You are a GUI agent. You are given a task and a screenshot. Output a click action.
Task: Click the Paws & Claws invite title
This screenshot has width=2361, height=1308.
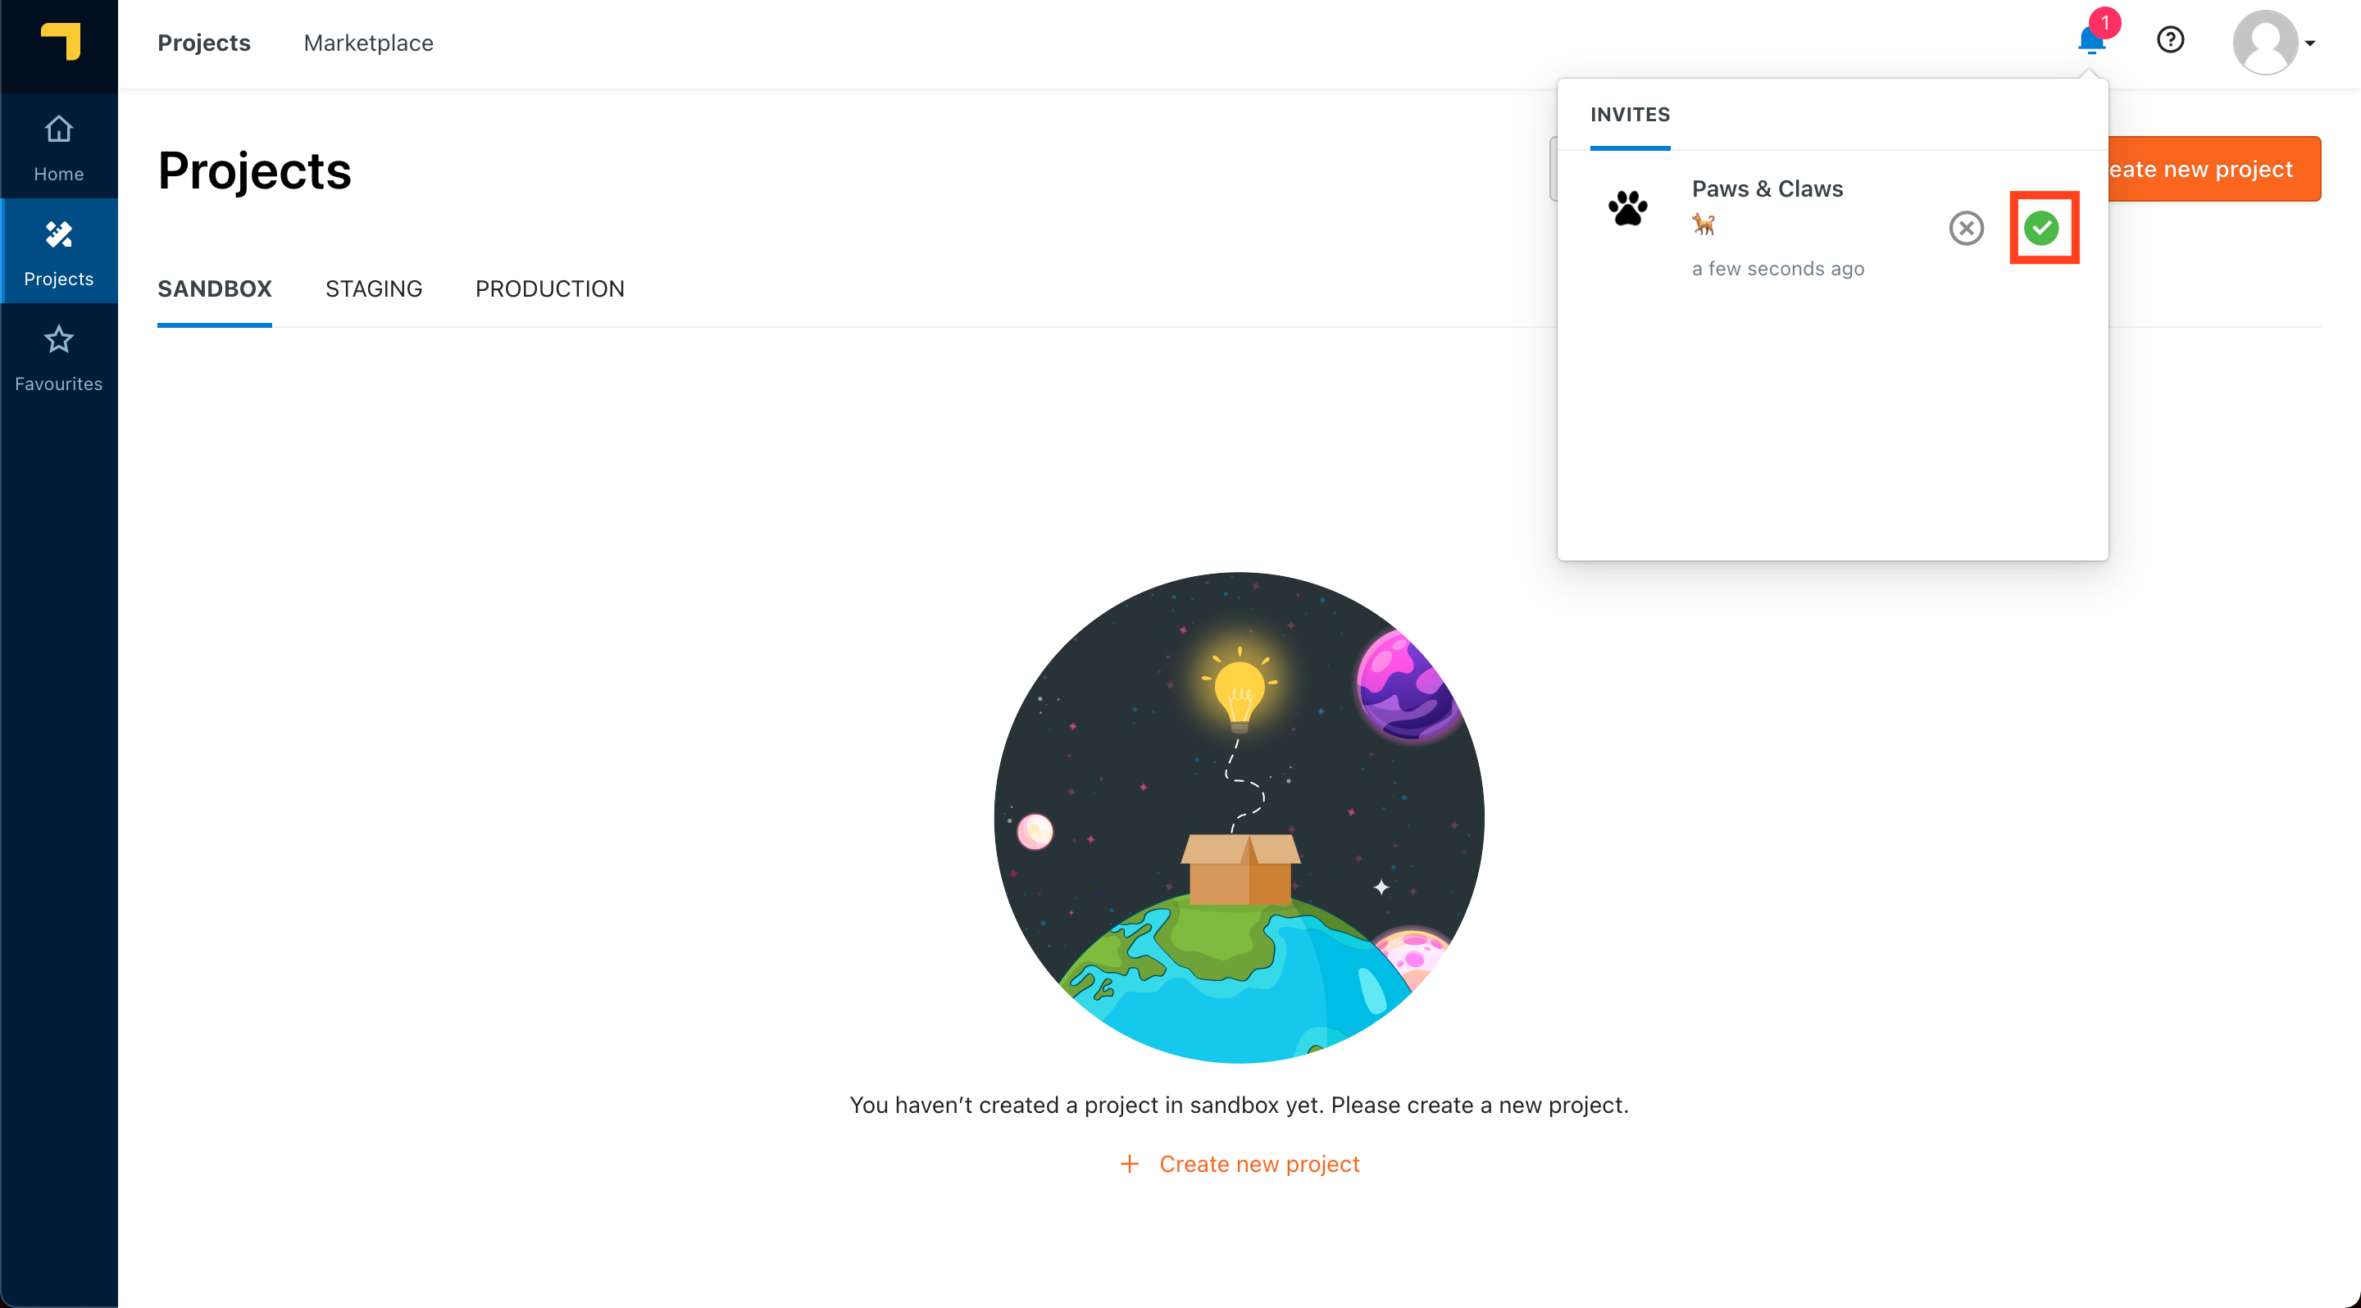click(x=1766, y=188)
